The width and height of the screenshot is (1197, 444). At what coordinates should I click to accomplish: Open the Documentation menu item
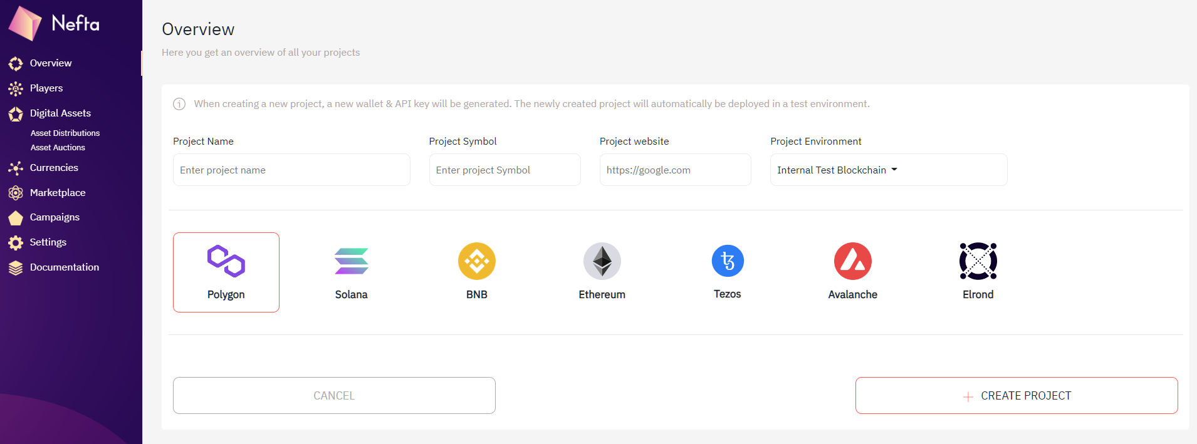point(65,267)
